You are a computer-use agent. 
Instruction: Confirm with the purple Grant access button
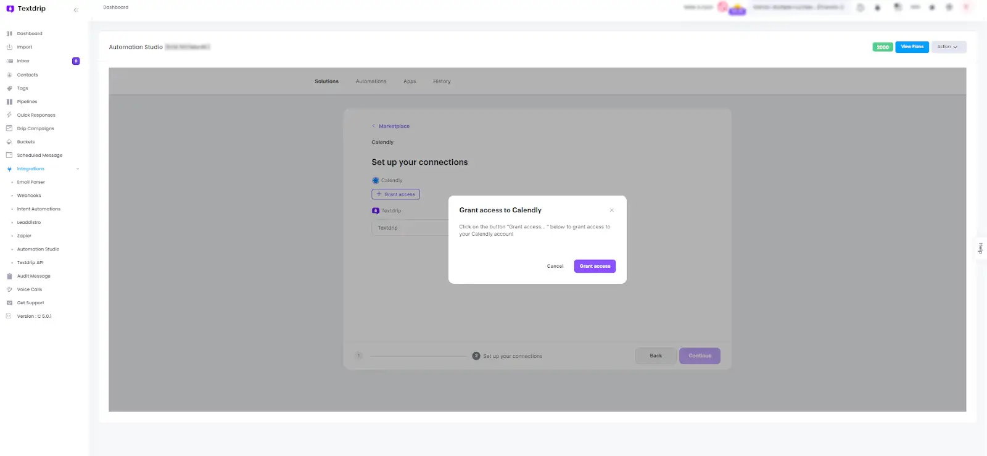[x=595, y=266]
